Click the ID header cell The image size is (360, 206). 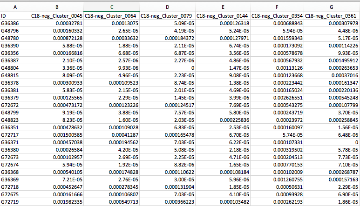15,16
